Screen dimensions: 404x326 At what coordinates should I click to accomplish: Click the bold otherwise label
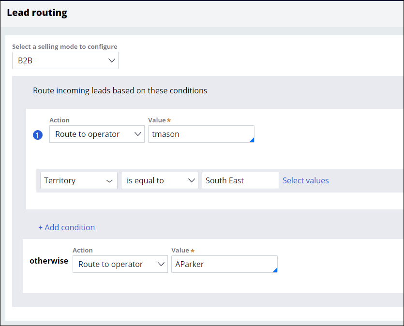pyautogui.click(x=49, y=261)
